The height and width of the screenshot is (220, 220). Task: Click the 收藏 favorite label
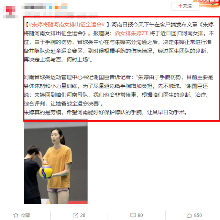tap(25, 215)
